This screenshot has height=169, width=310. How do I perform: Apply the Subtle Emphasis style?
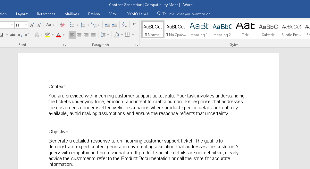tap(291, 29)
